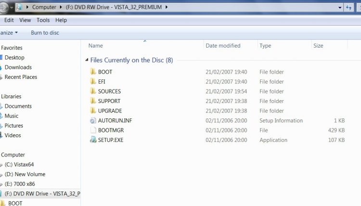Click the BOOTMGR blank file icon
The image size is (361, 206).
click(93, 130)
